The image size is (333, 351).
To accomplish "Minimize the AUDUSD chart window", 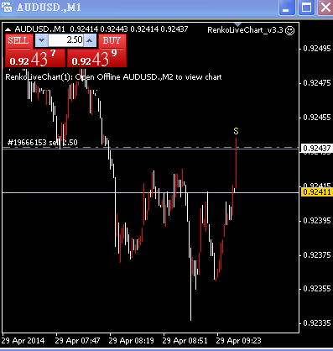I will 287,8.
